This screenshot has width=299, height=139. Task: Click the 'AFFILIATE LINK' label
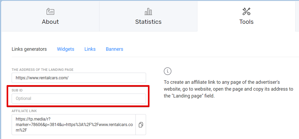pos(24,111)
